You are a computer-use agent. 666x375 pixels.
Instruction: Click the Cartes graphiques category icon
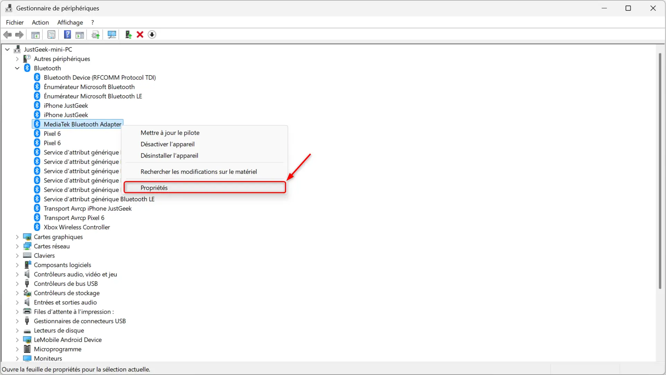[x=27, y=237]
